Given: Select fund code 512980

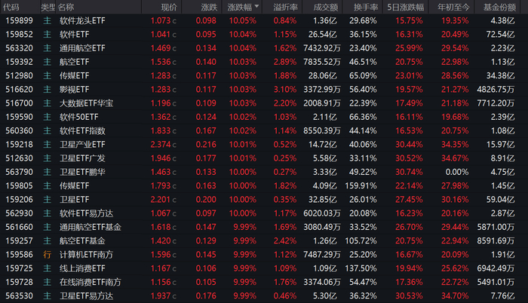Looking at the screenshot, I should coord(19,75).
